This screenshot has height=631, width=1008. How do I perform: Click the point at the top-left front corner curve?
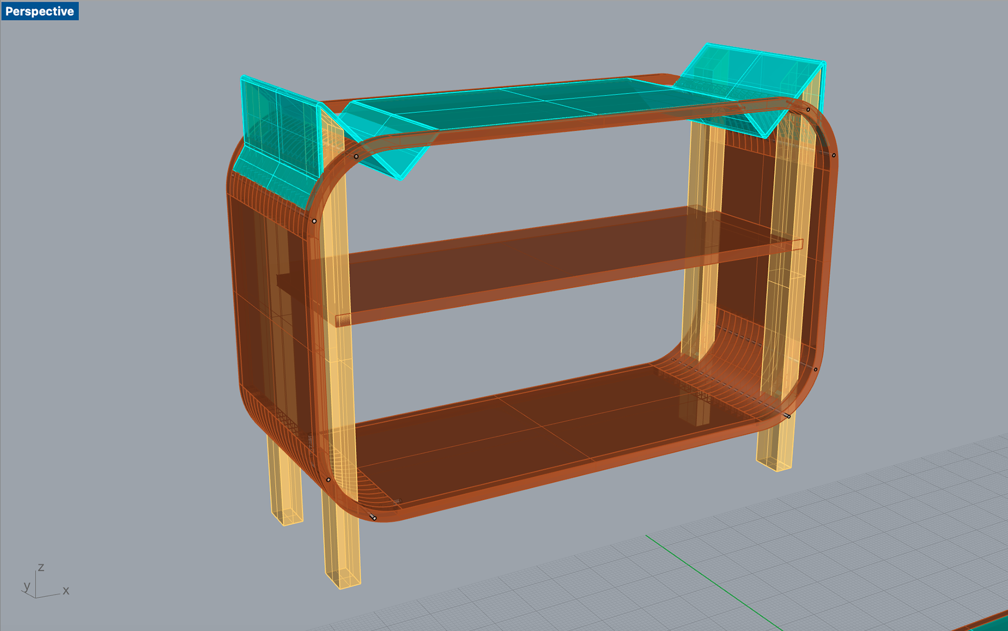click(x=356, y=156)
